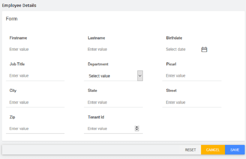
Task: Click the Tenant Id increment arrow
Action: pos(137,127)
